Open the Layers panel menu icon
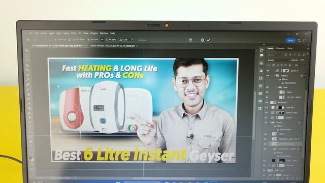 pos(308,48)
